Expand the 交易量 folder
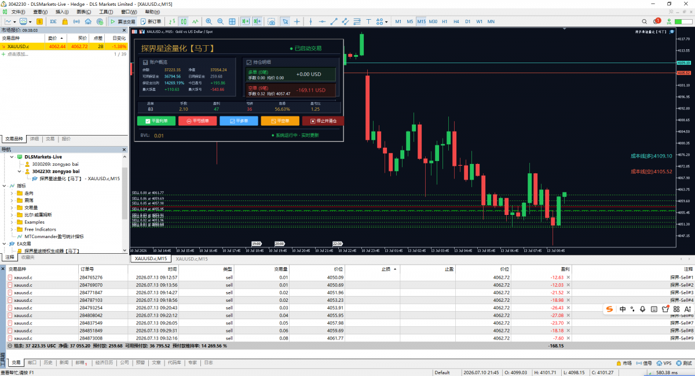The width and height of the screenshot is (695, 376). (12, 207)
